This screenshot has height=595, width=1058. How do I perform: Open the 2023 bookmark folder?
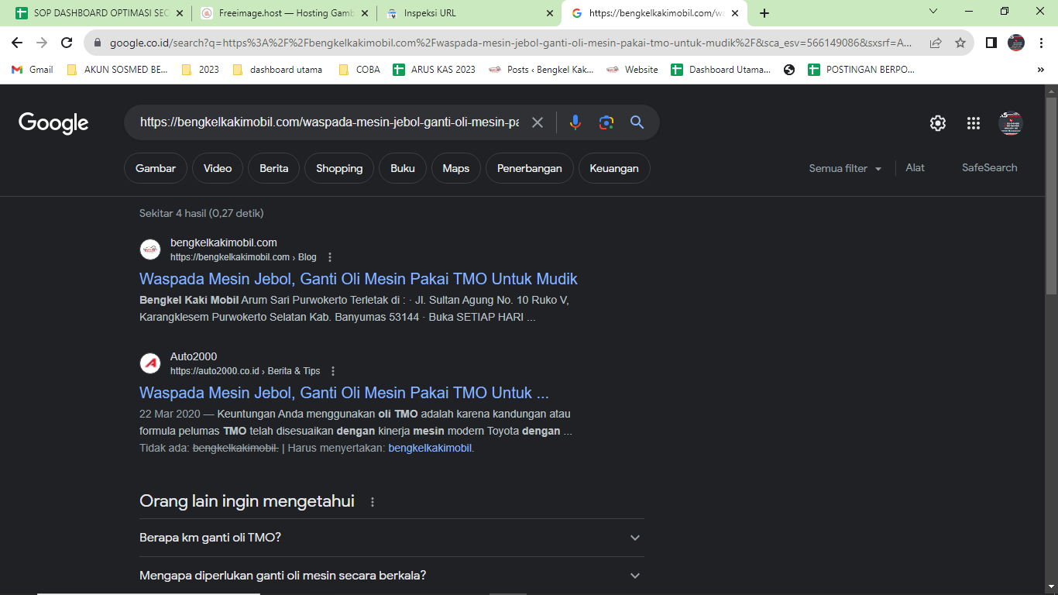point(201,70)
